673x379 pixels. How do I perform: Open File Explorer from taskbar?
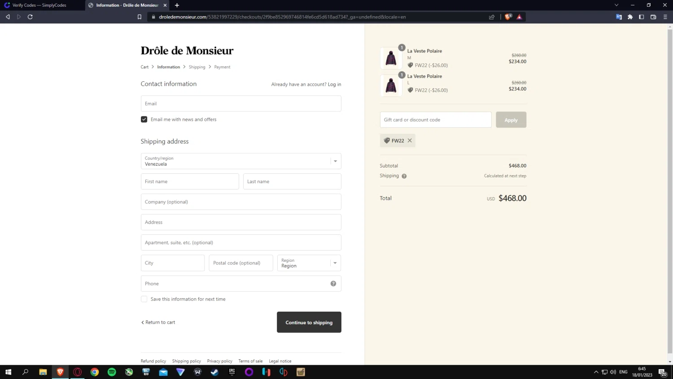(43, 372)
